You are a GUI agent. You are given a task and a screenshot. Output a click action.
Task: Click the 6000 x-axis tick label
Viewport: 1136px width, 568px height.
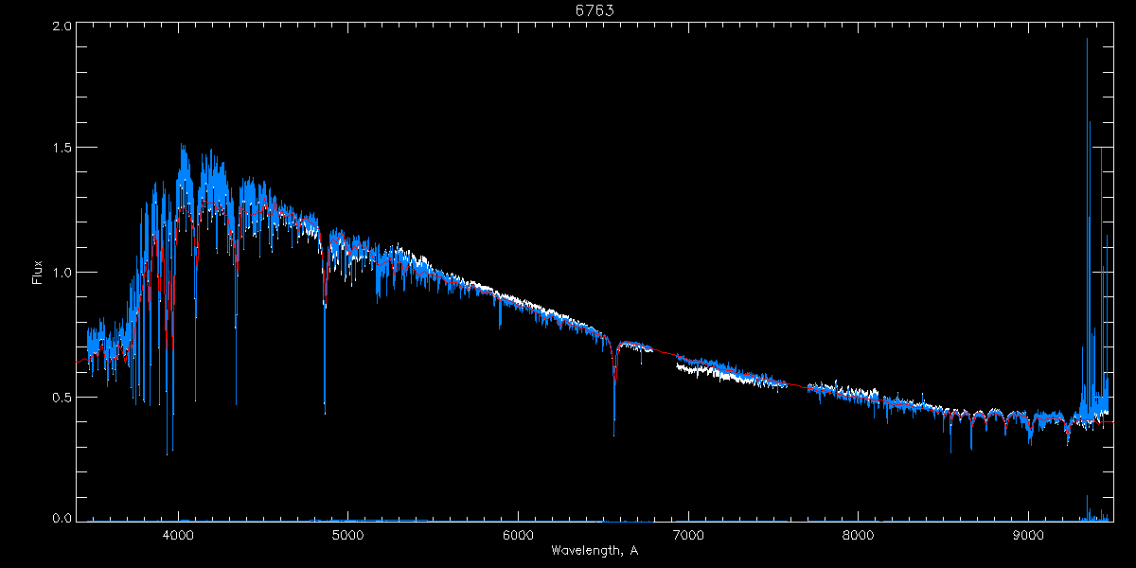coord(518,535)
